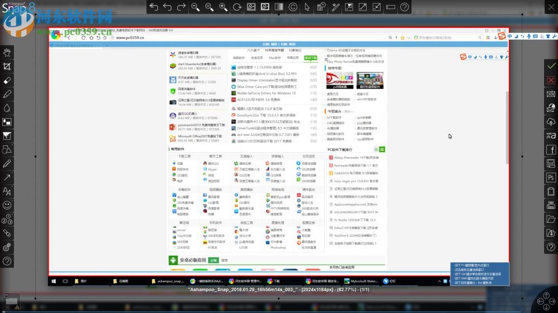Click the folder with arrow icon
Screen dimensions: 558x313
pos(551,233)
